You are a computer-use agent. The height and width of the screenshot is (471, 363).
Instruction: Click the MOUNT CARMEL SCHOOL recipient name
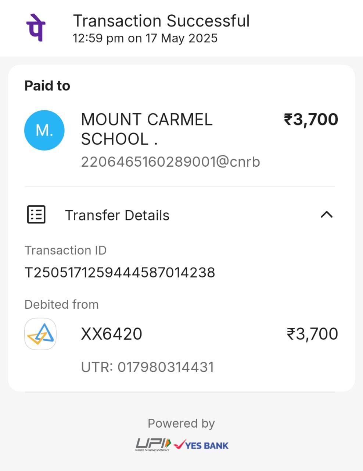(x=147, y=129)
